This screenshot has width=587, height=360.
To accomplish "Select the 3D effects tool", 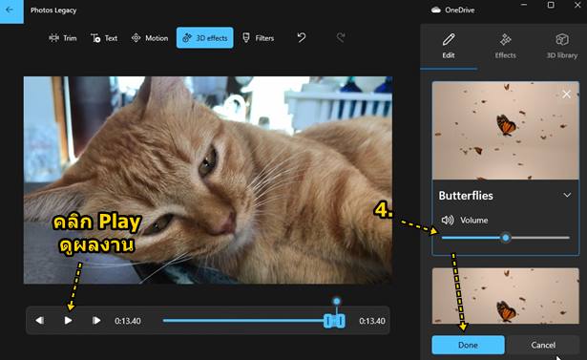I will 205,38.
